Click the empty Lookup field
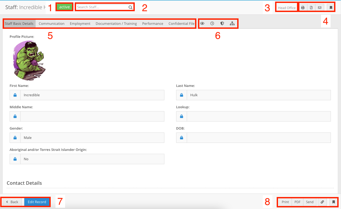This screenshot has height=209, width=341. coord(259,116)
